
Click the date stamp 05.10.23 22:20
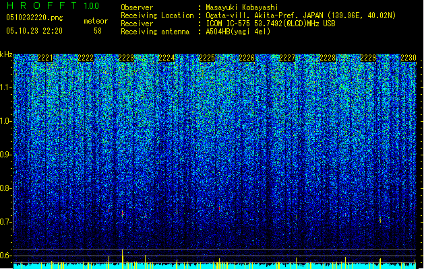tap(34, 30)
